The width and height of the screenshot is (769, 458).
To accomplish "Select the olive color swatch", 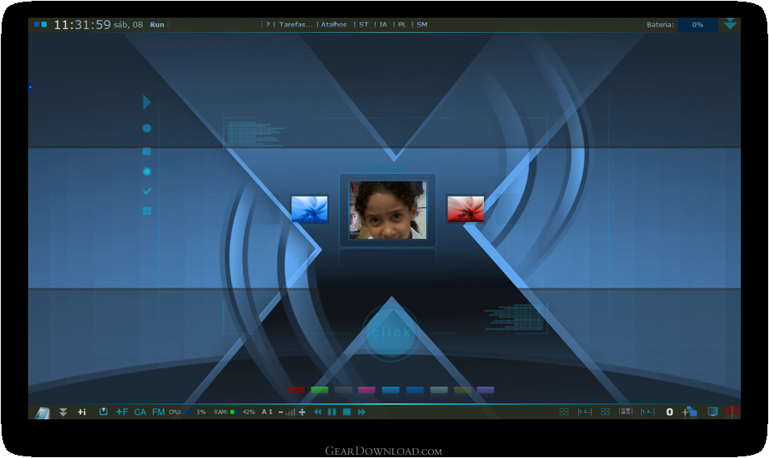I will (x=462, y=390).
